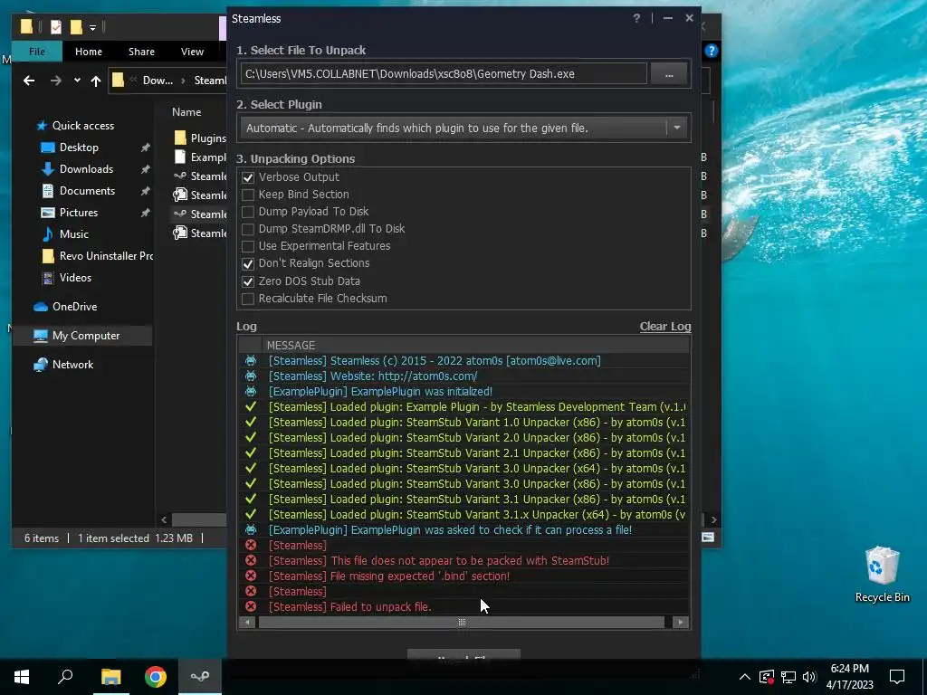Select the SteamStub Variant 3.1.x Unpacker (x64) row
Image resolution: width=927 pixels, height=695 pixels.
463,514
